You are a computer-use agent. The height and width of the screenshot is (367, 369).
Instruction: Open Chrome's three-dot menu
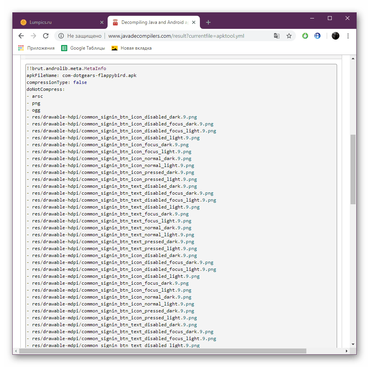[348, 36]
